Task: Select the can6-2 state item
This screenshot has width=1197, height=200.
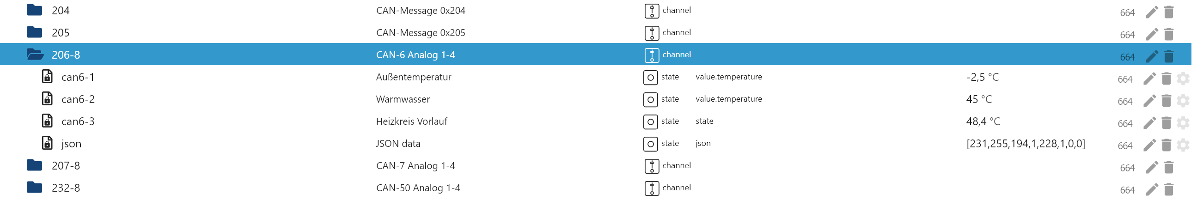Action: 78,99
